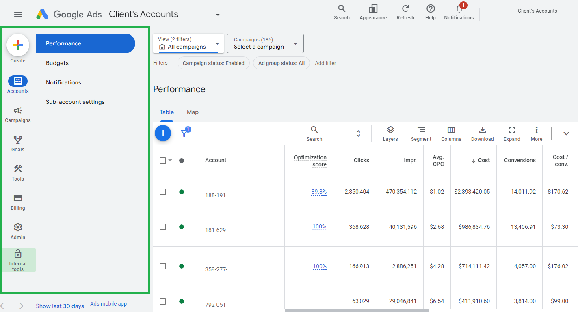Open the Help icon
This screenshot has height=312, width=578.
(x=431, y=12)
